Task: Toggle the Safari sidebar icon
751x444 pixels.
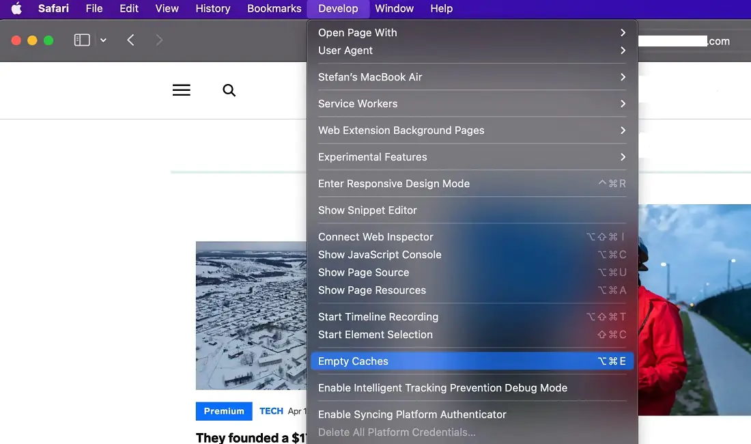Action: 82,40
